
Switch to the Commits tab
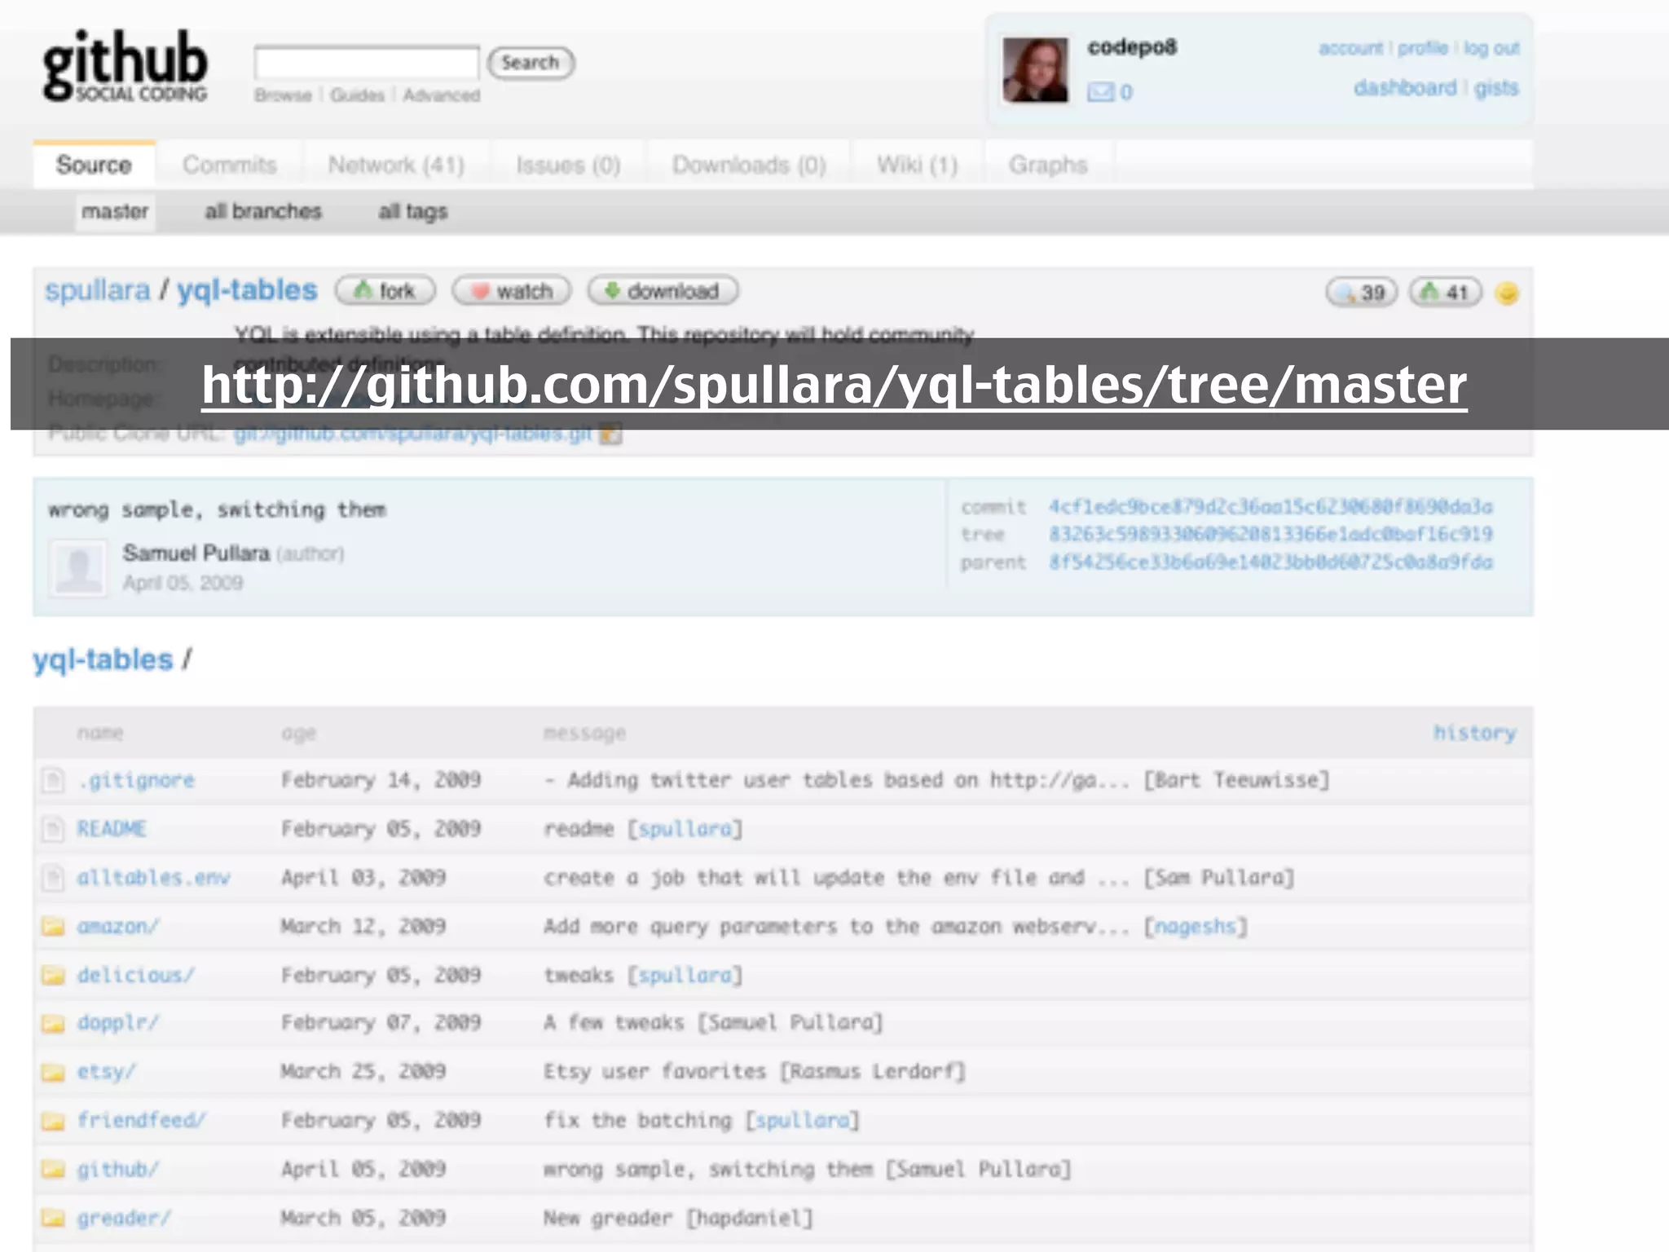(230, 165)
